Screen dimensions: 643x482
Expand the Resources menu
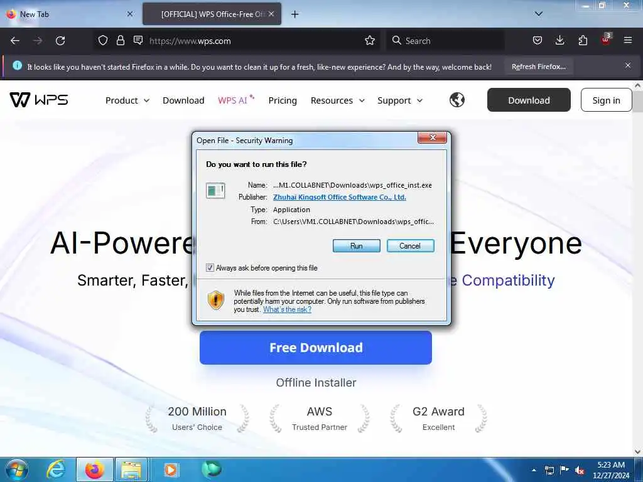tap(337, 100)
